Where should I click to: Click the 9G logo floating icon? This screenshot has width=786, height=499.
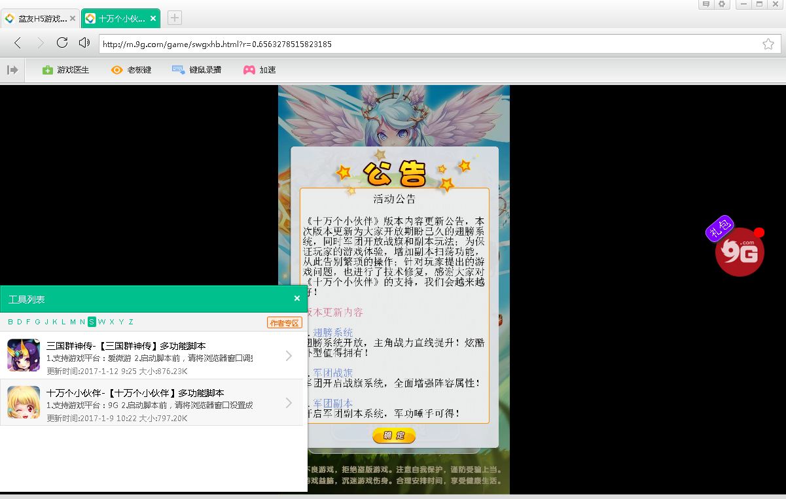coord(739,252)
